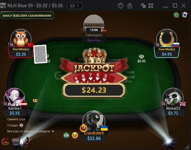View the Jackpot $24.23 amount panel

pos(94,90)
